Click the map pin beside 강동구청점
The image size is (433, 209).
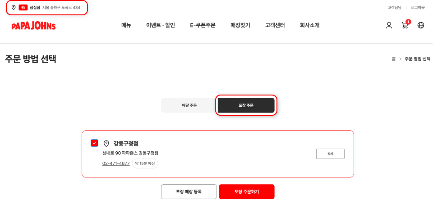click(106, 144)
